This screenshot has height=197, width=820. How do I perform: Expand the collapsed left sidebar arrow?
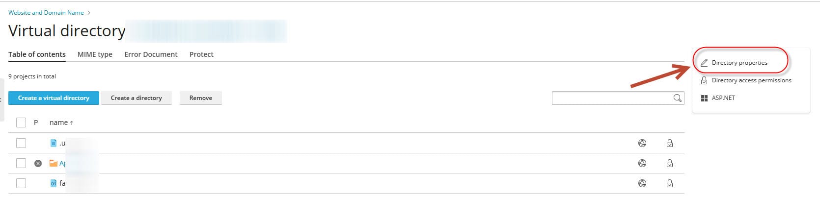pos(1,99)
